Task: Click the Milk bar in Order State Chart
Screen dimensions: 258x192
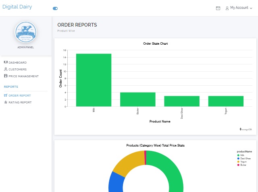Action: 94,80
